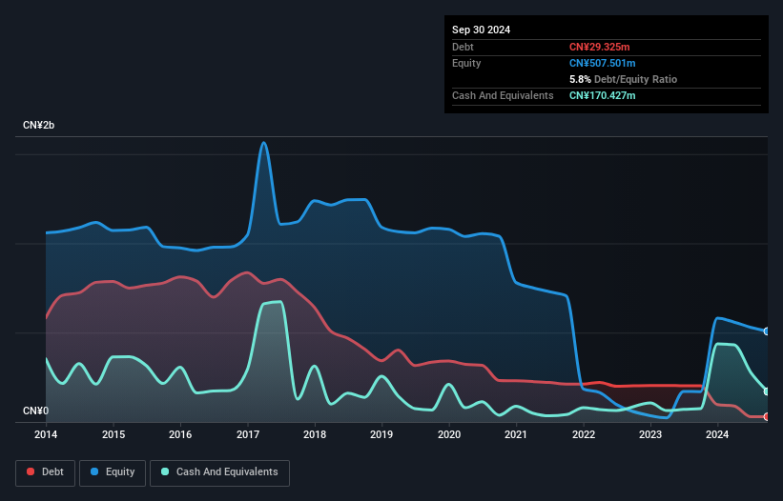Click the CN¥0 y-axis label
Screen dimensions: 783x501
tap(35, 411)
